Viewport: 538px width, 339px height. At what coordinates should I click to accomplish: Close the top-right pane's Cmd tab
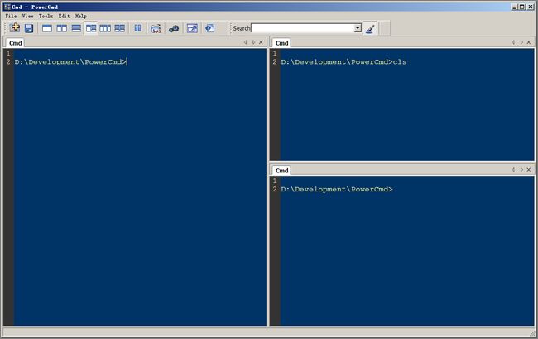pyautogui.click(x=529, y=42)
